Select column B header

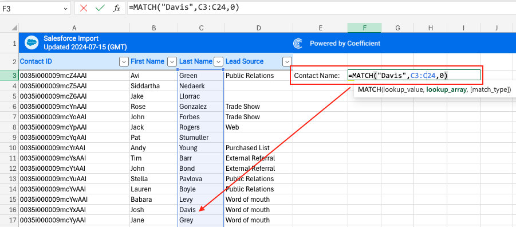153,28
